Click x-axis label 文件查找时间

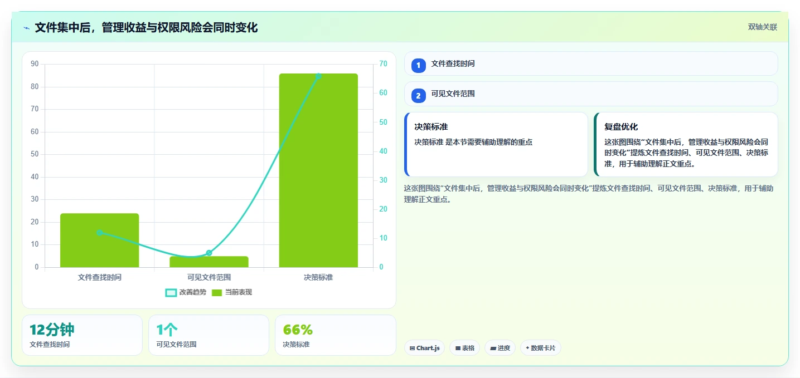[100, 277]
